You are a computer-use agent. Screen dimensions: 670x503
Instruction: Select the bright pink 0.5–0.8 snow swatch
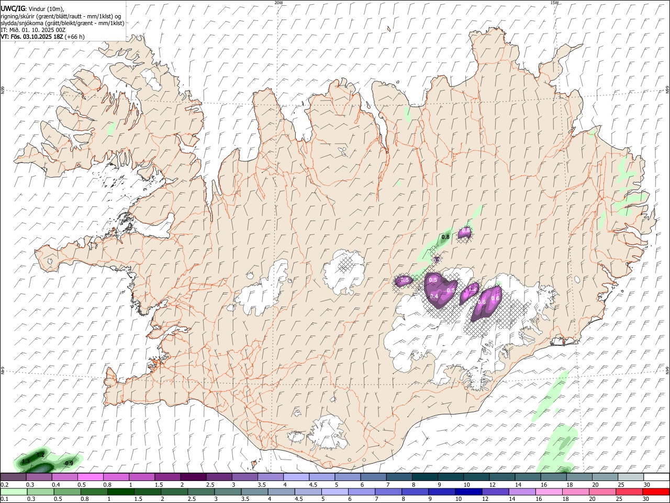click(90, 477)
